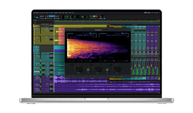Toggle solo S button beside Late knob
This screenshot has height=113, width=193.
click(110, 65)
